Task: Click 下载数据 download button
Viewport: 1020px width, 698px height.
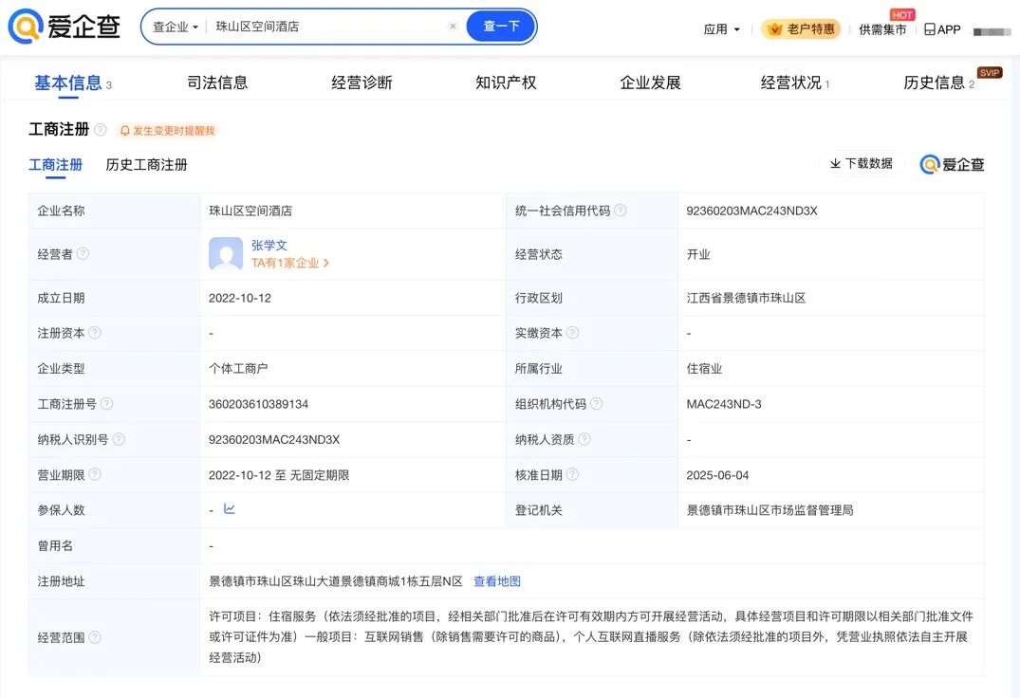Action: point(862,164)
